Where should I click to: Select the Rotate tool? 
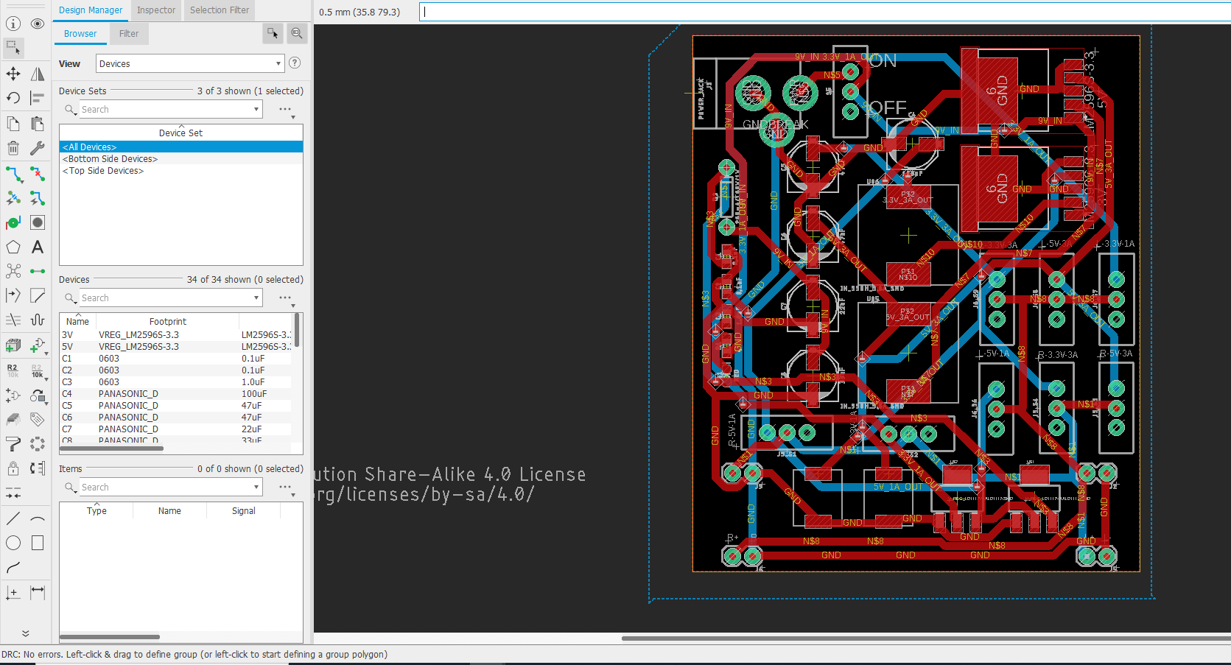click(13, 97)
